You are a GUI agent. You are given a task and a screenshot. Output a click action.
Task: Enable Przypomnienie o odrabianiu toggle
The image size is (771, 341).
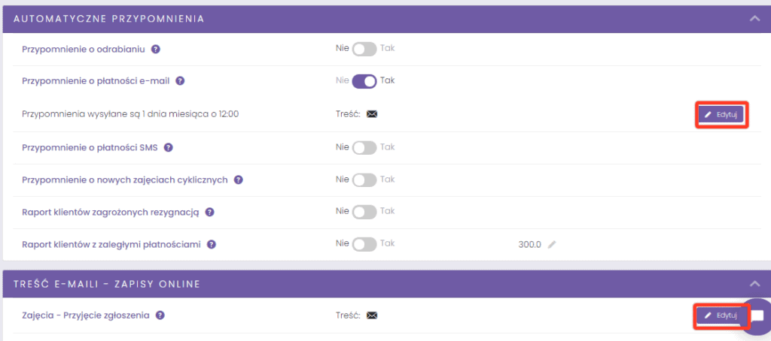pos(364,49)
